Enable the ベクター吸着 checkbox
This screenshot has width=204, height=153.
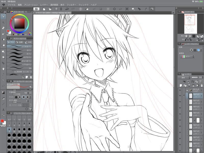[10, 105]
